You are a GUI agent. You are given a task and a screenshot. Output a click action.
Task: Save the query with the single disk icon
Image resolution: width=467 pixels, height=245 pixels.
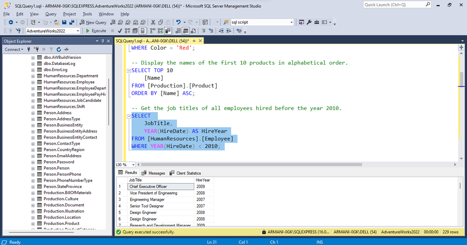[64, 23]
